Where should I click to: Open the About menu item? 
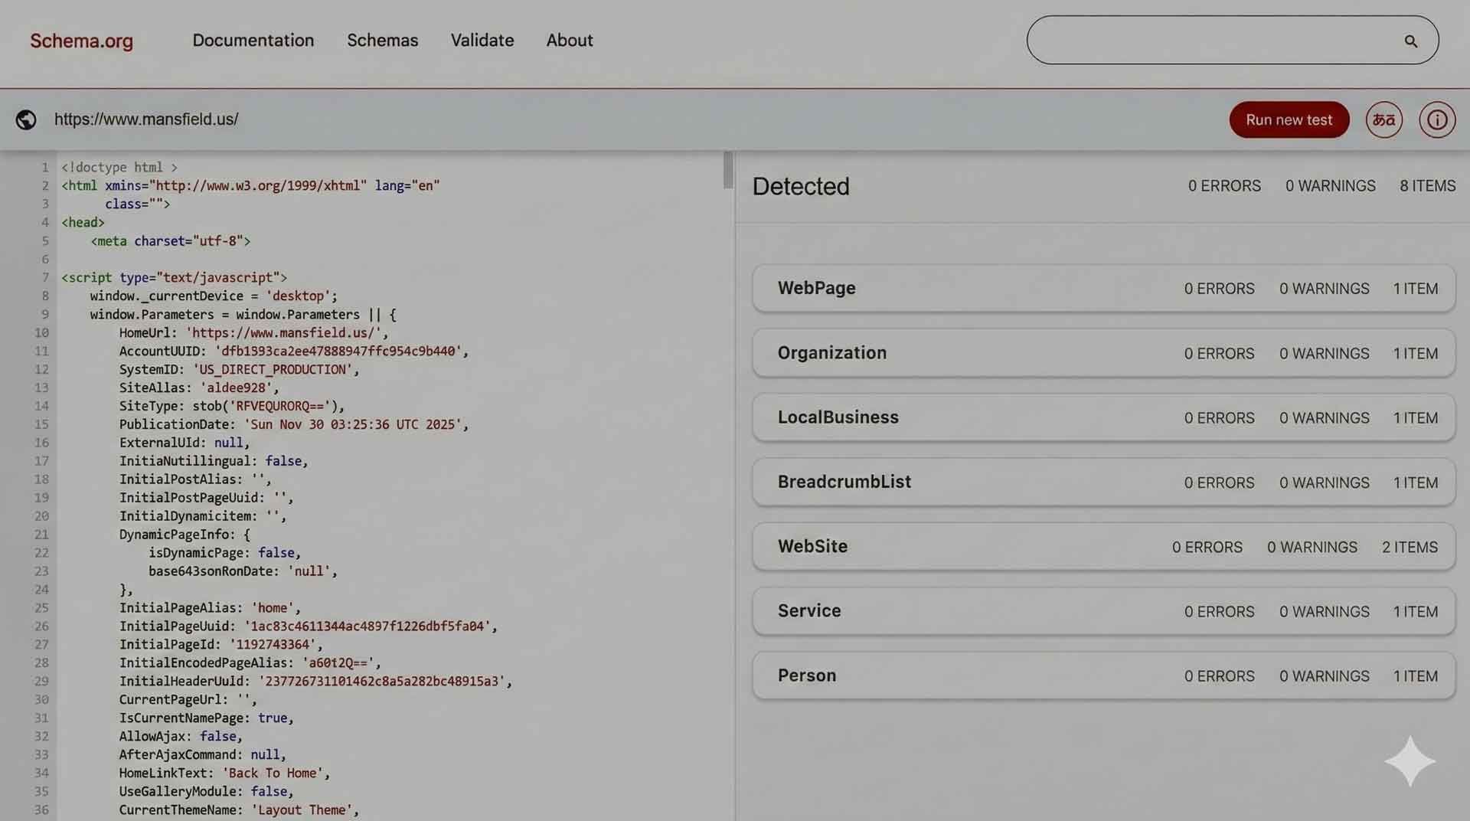point(570,40)
